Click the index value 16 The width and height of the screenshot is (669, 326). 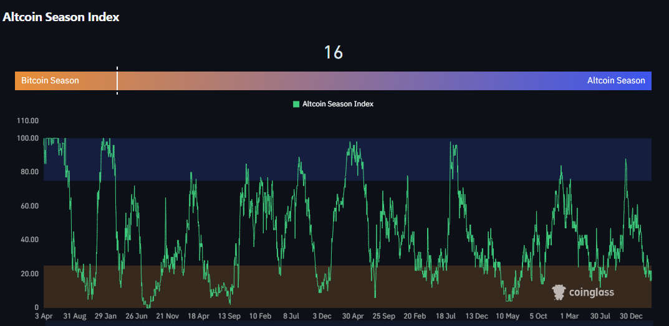click(334, 53)
